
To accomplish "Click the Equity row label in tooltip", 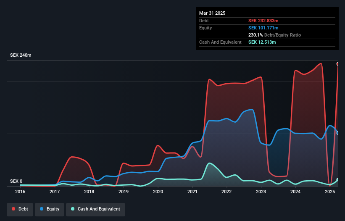I will pyautogui.click(x=205, y=28).
